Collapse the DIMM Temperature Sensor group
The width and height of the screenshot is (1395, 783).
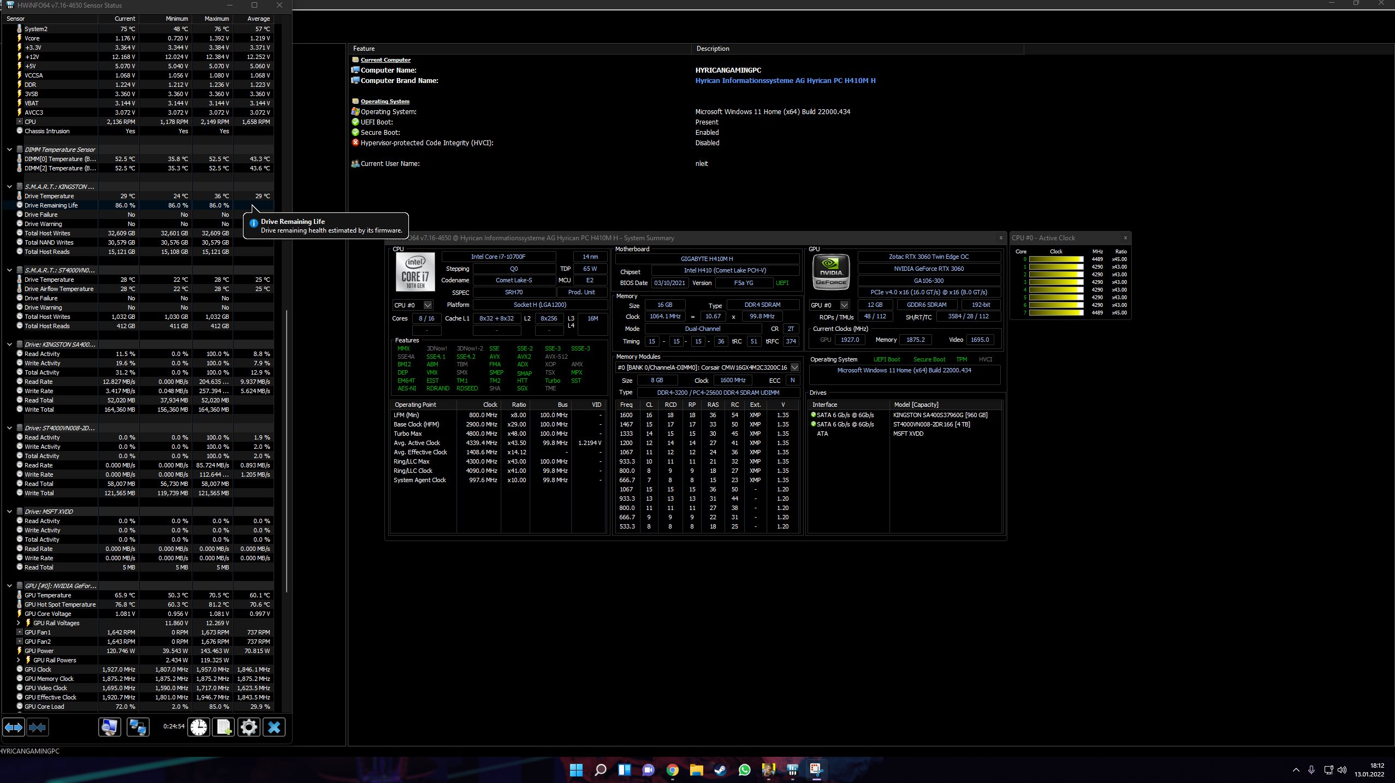tap(9, 150)
